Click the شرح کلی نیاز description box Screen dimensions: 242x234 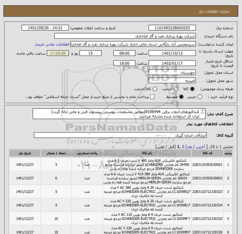[x=119, y=114]
